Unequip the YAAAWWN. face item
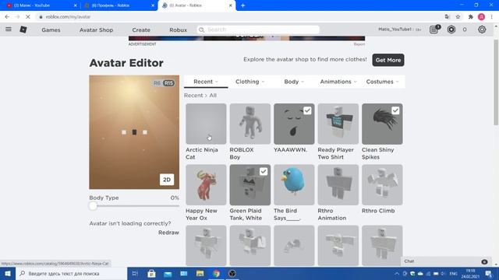499x280 pixels. point(294,124)
